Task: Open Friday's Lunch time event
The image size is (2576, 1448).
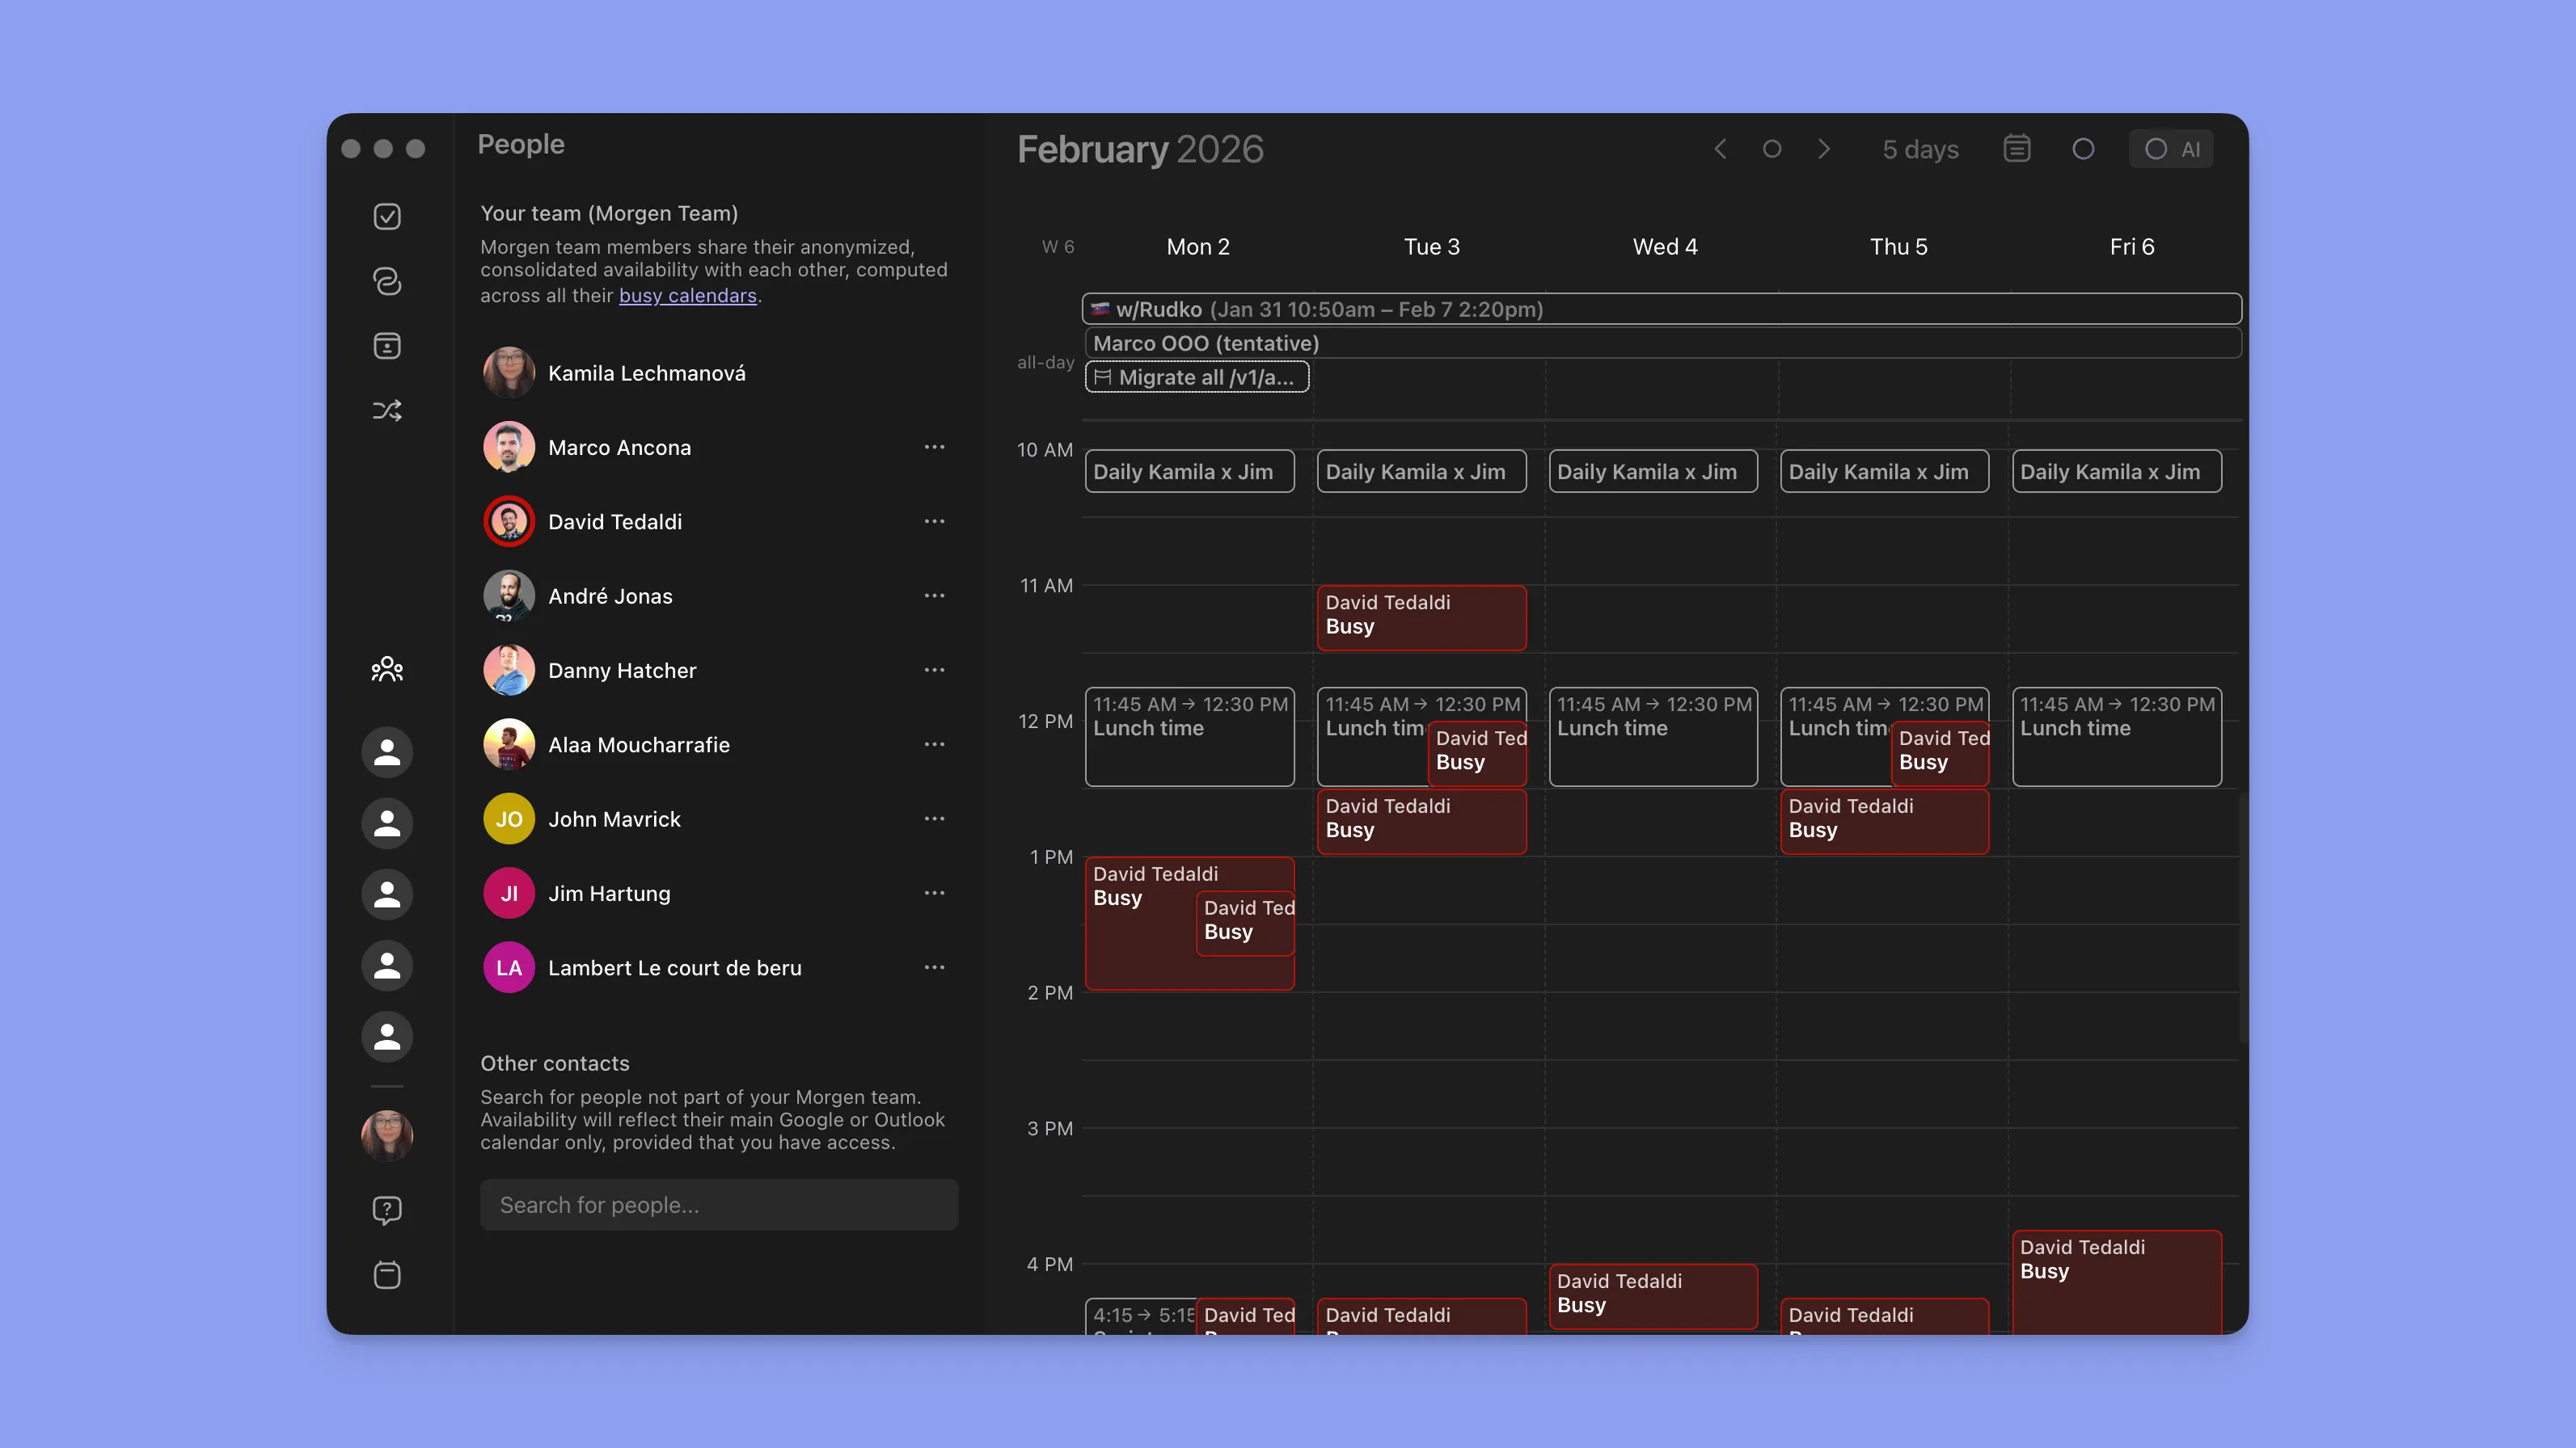Action: pos(2117,736)
